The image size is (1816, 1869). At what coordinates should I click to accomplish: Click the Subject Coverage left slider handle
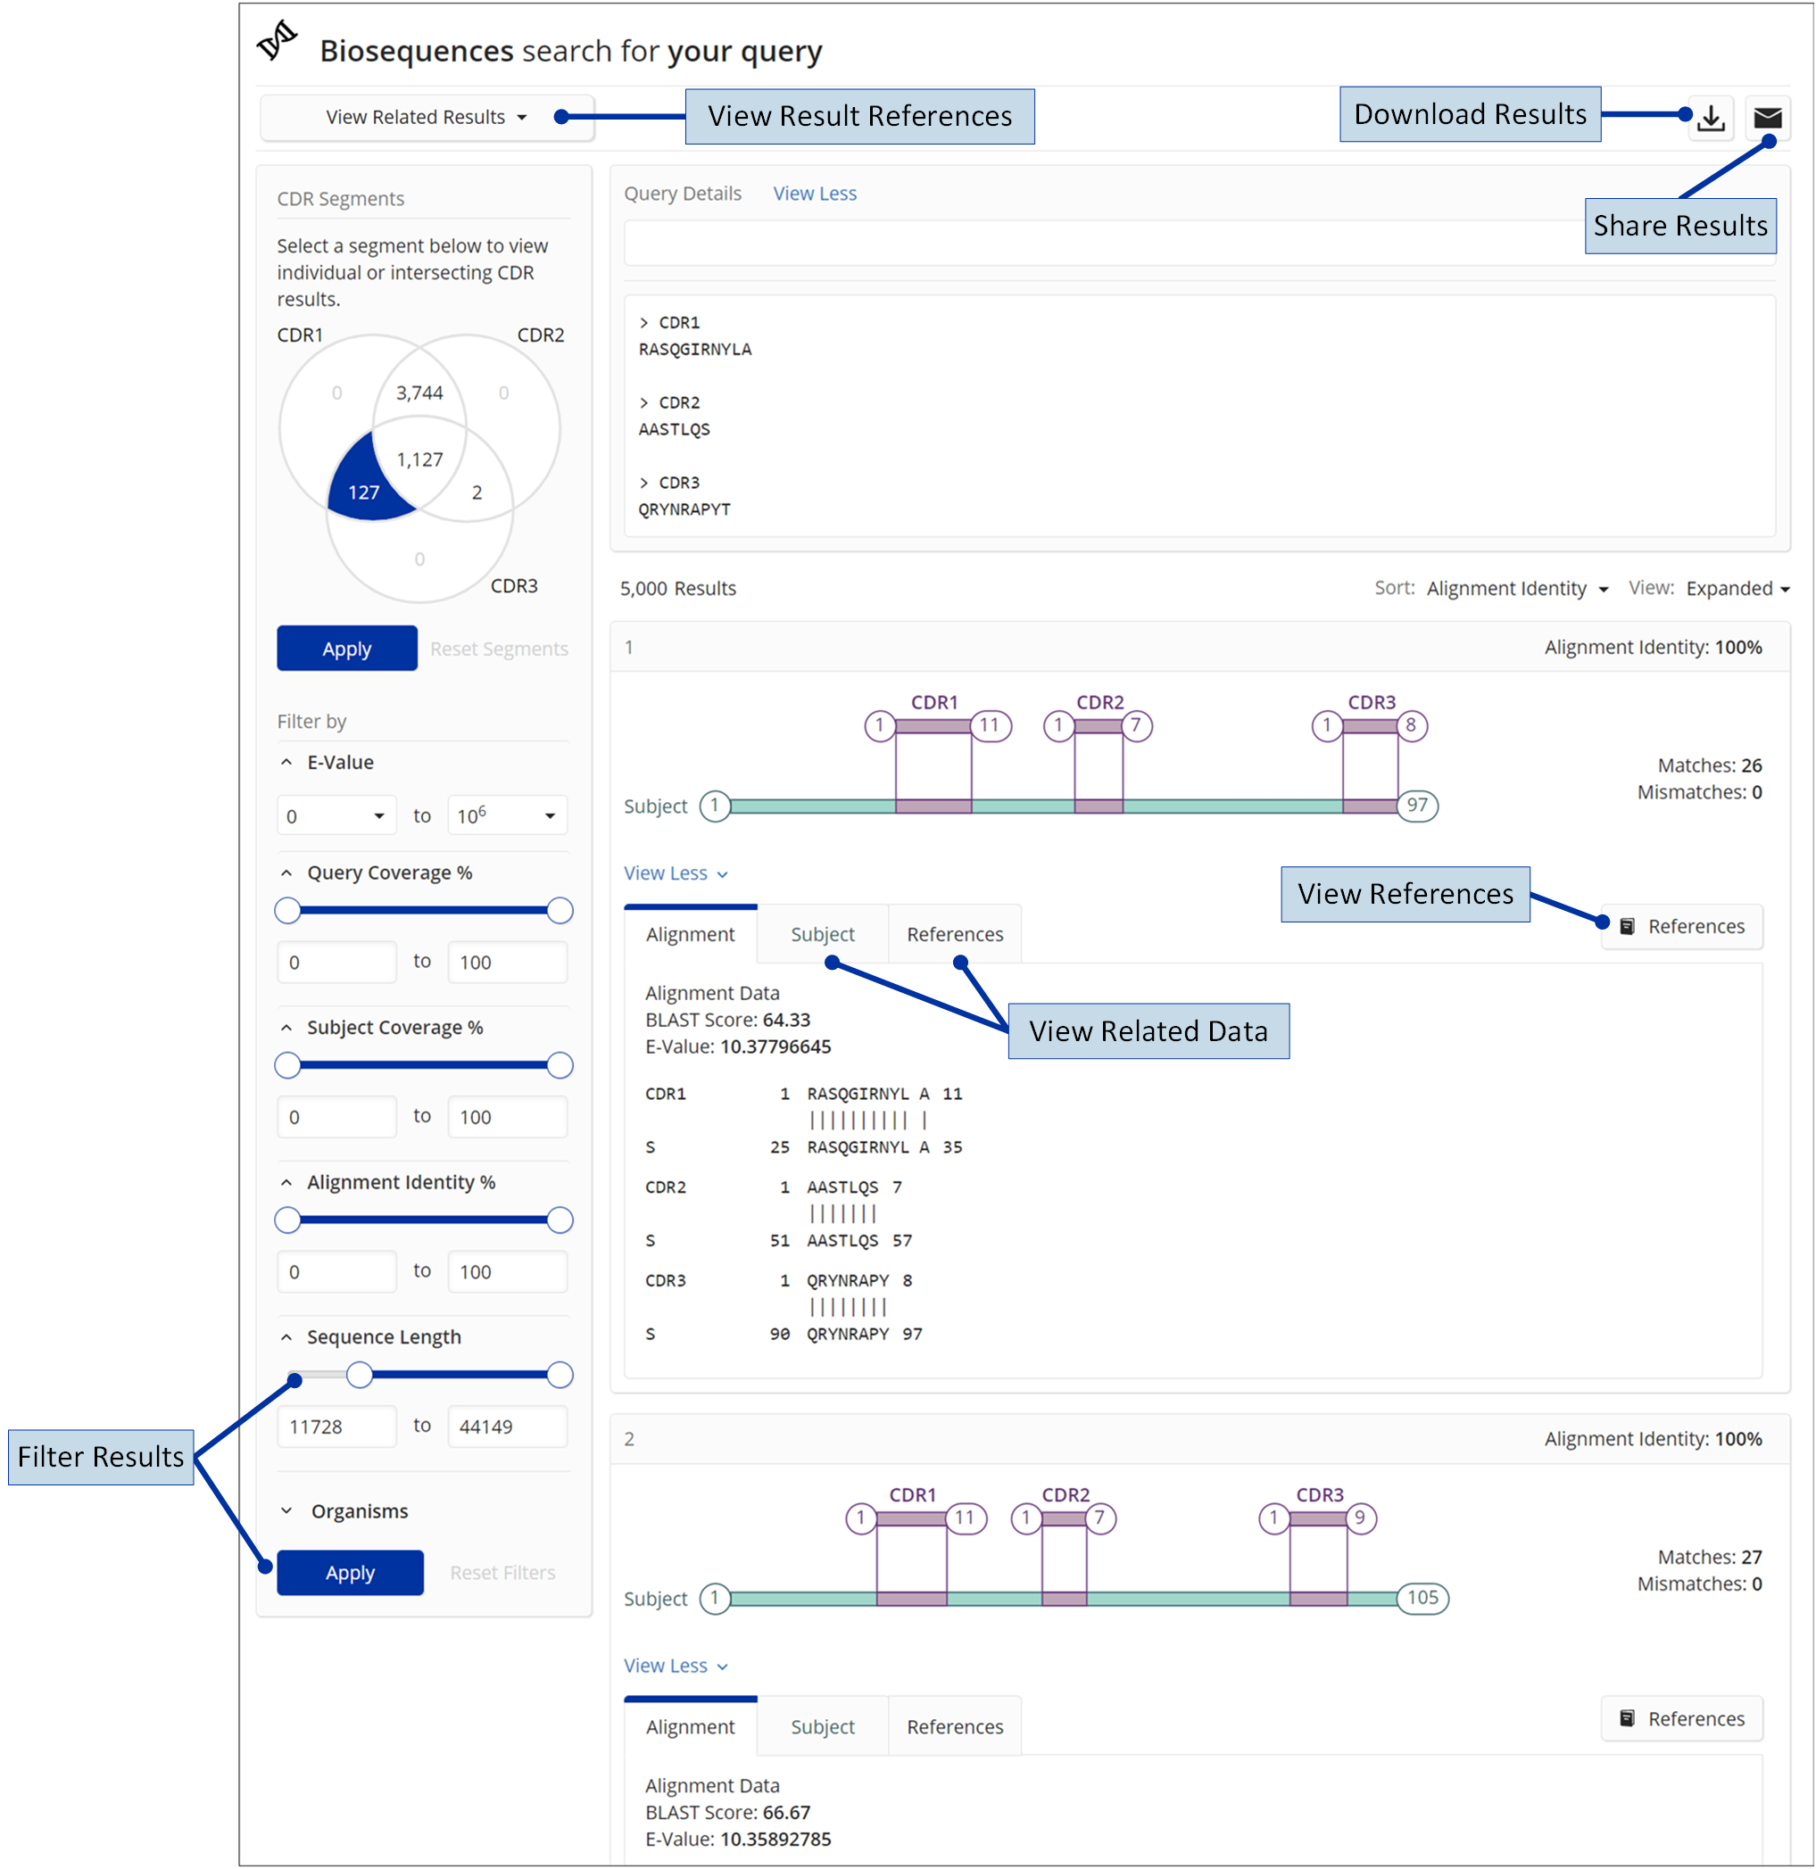288,1065
